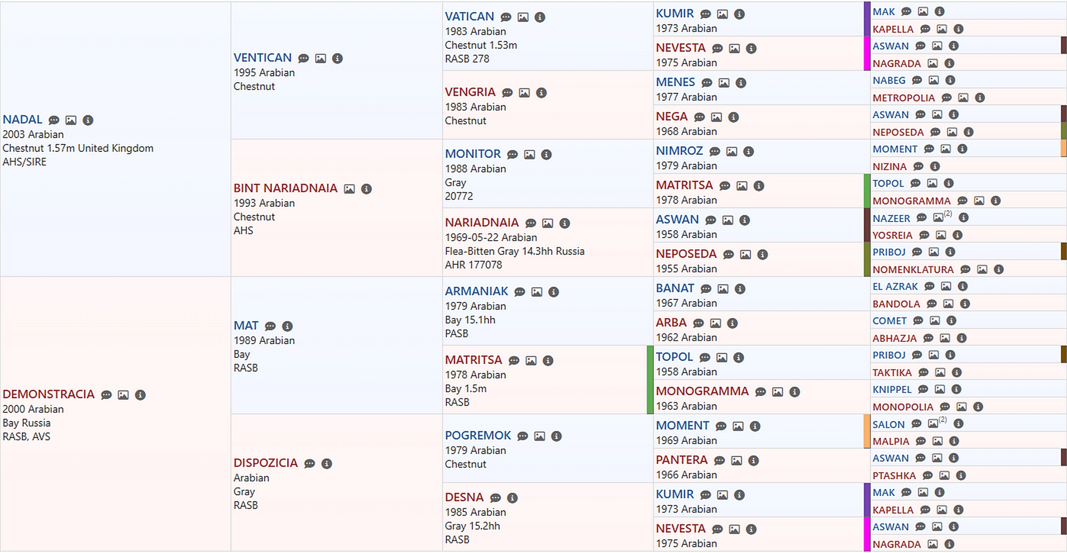
Task: Open the VENGRIA horse link
Action: pos(470,92)
